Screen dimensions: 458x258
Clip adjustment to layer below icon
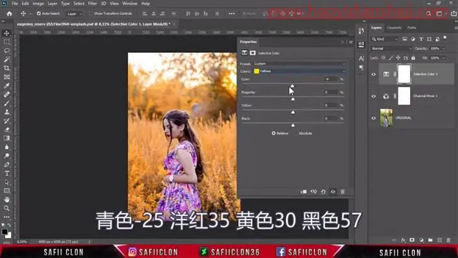[x=304, y=192]
